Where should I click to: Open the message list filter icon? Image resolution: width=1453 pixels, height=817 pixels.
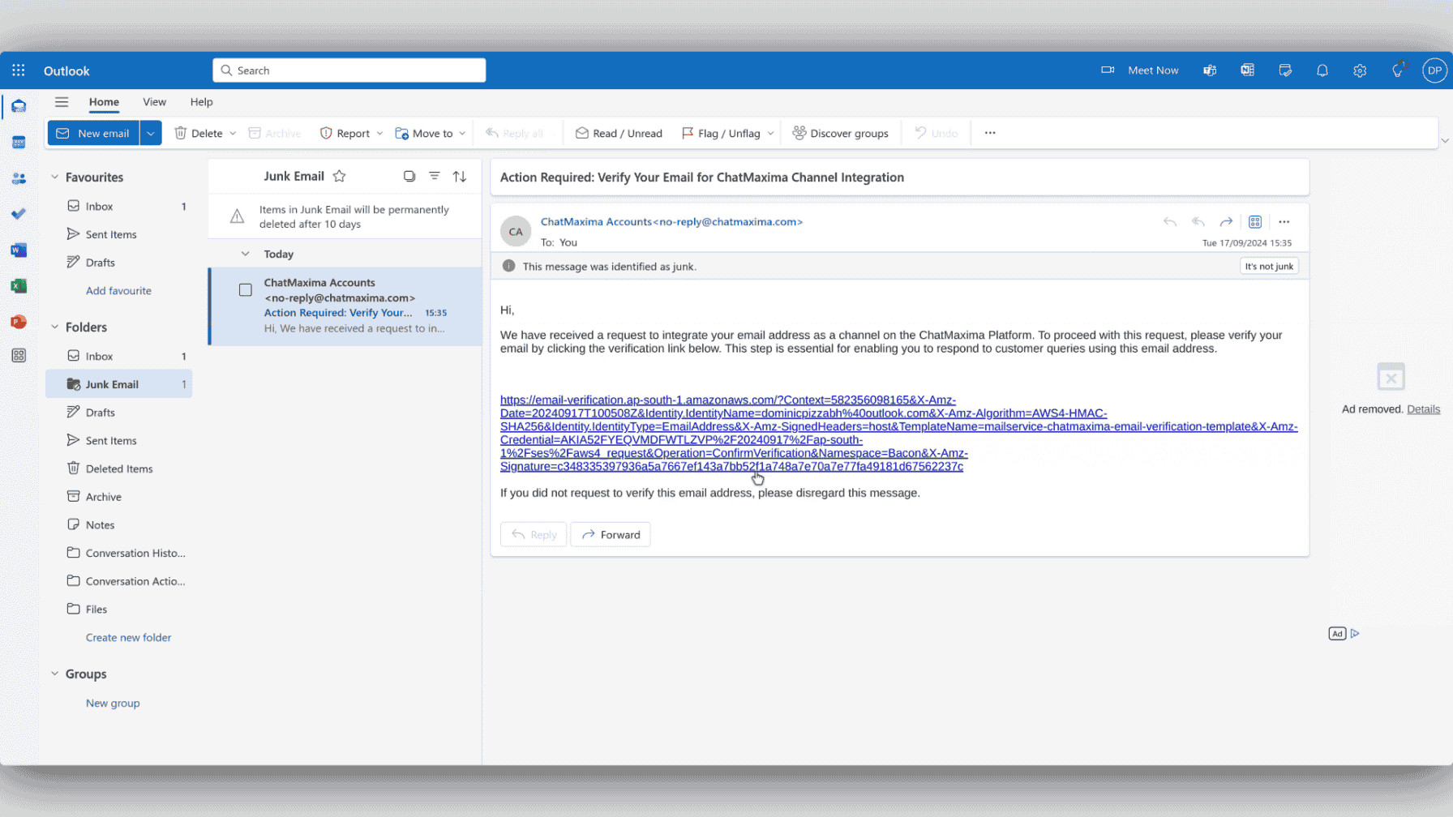tap(435, 176)
